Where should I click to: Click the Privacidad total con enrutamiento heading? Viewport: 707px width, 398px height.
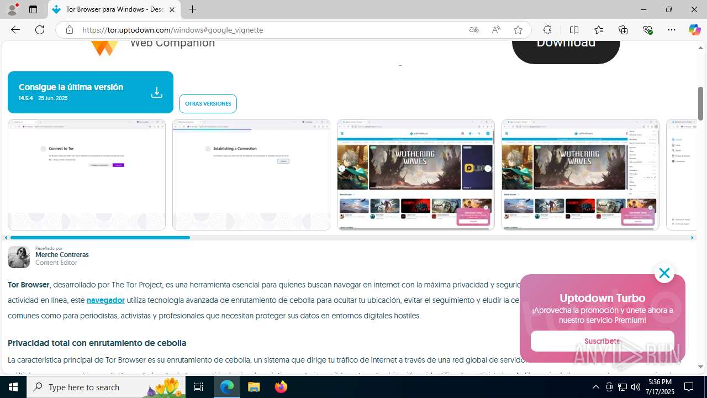[x=97, y=343]
